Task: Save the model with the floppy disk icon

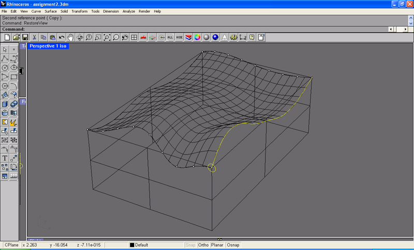Action: (25, 37)
